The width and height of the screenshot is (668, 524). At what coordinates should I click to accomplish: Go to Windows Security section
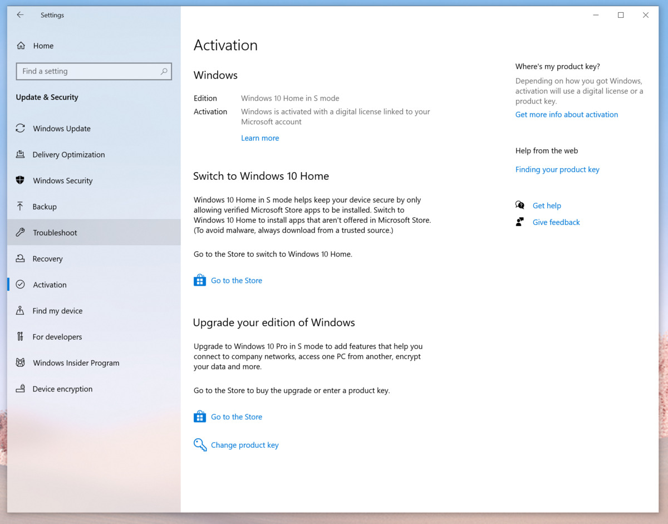94,180
